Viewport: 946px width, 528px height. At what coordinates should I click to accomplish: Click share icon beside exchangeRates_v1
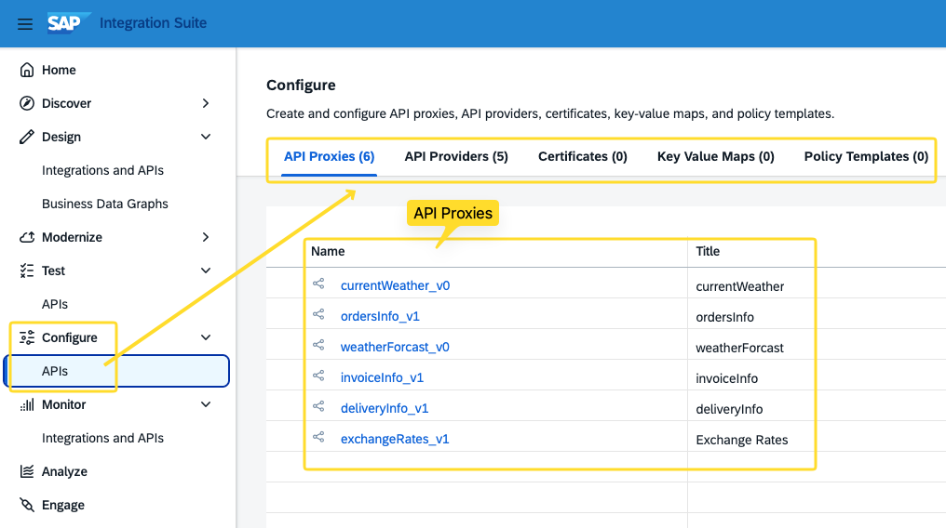point(318,437)
